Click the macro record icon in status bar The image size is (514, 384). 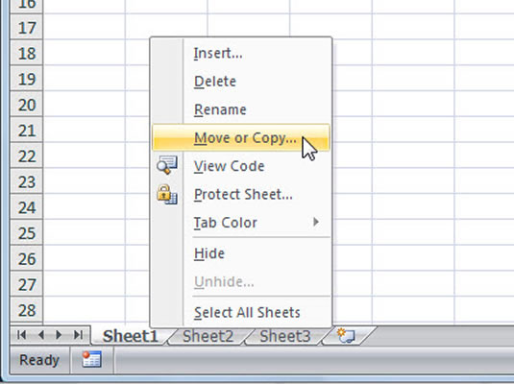(92, 359)
